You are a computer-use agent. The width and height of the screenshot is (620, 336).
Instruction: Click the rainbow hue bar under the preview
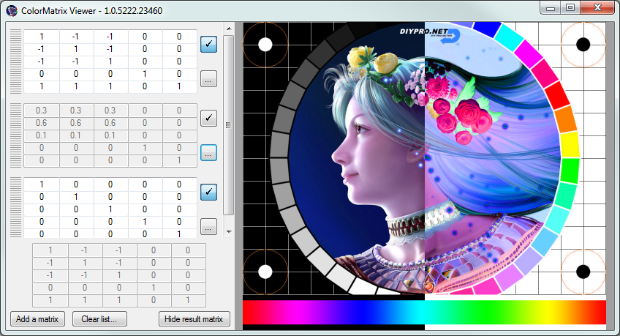click(424, 313)
